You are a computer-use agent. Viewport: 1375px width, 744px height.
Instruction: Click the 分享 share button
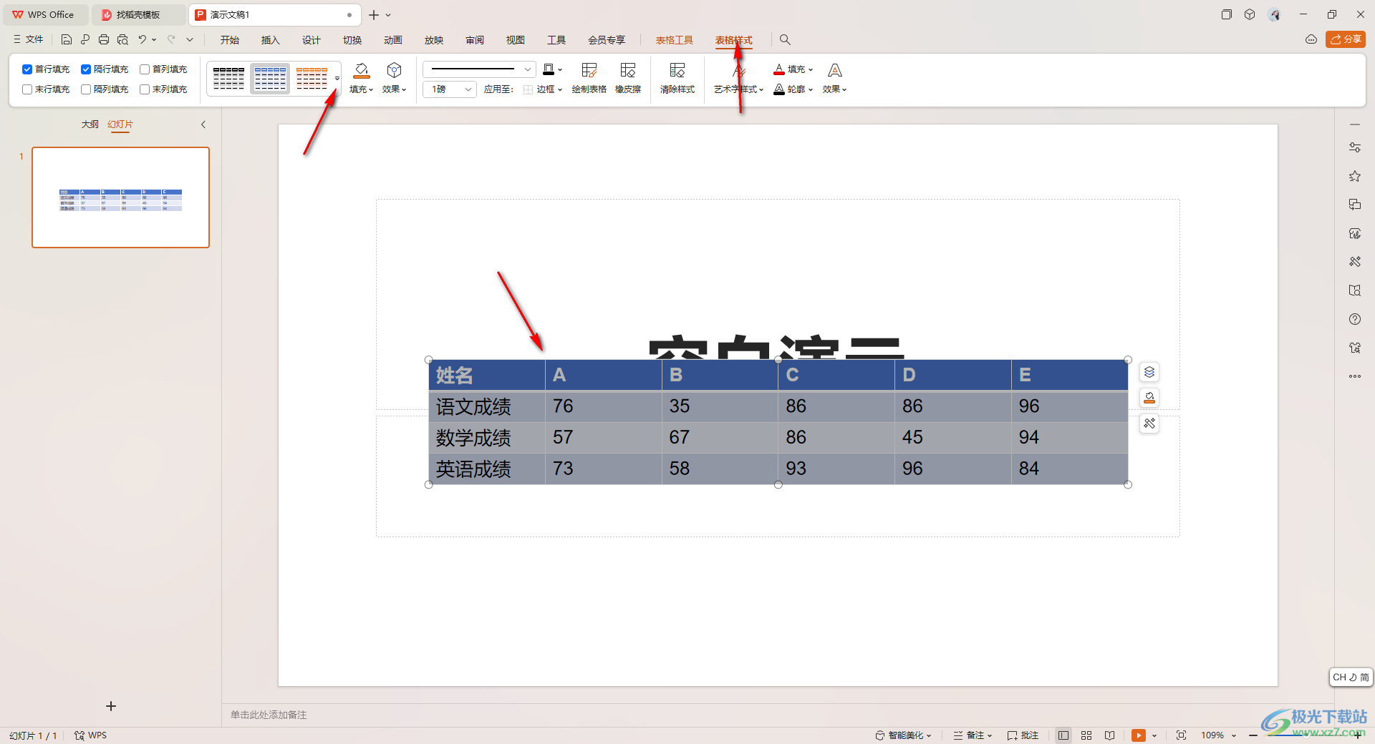(1346, 39)
